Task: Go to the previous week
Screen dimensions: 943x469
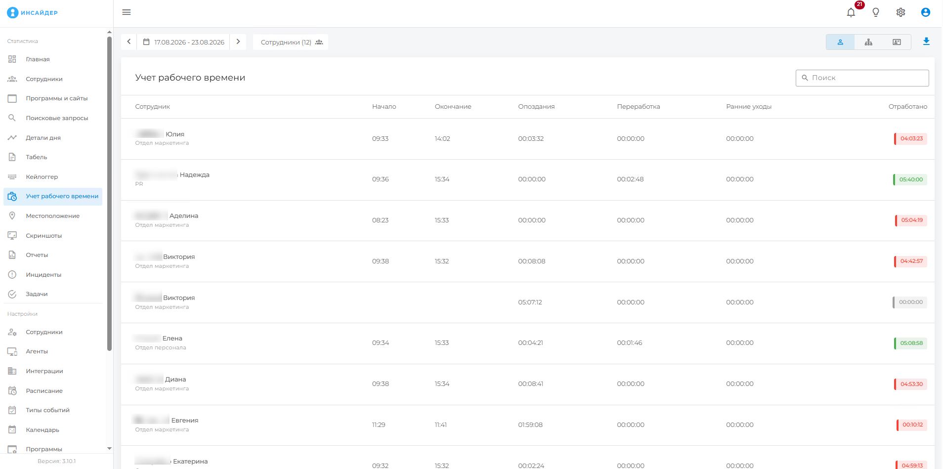Action: coord(129,42)
